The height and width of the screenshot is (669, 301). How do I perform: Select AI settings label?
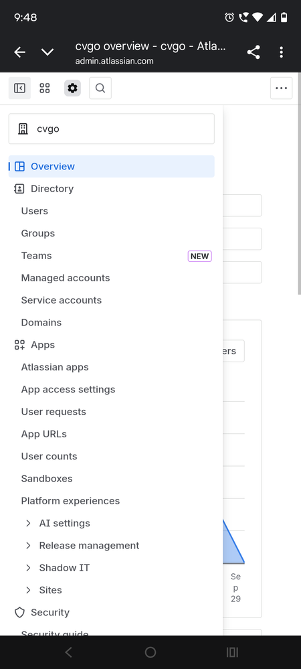click(64, 523)
